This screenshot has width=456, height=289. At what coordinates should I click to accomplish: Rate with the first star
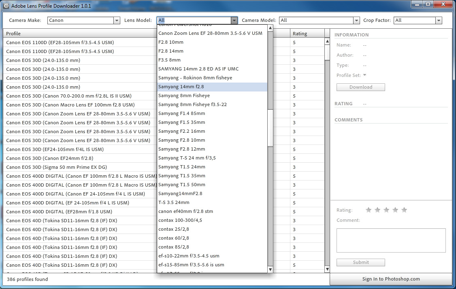coord(369,210)
